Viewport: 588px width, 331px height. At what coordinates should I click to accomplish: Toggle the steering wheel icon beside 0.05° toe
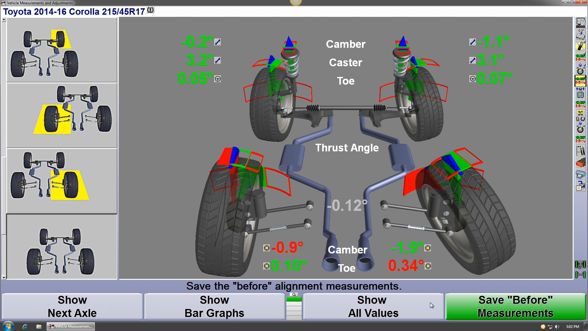[x=218, y=79]
